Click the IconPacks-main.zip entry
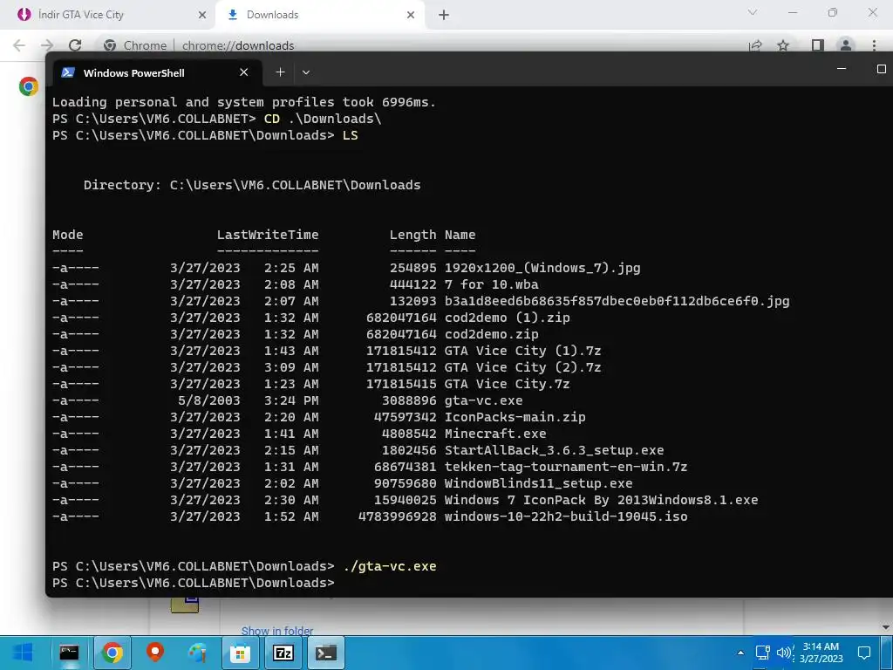 pyautogui.click(x=515, y=417)
